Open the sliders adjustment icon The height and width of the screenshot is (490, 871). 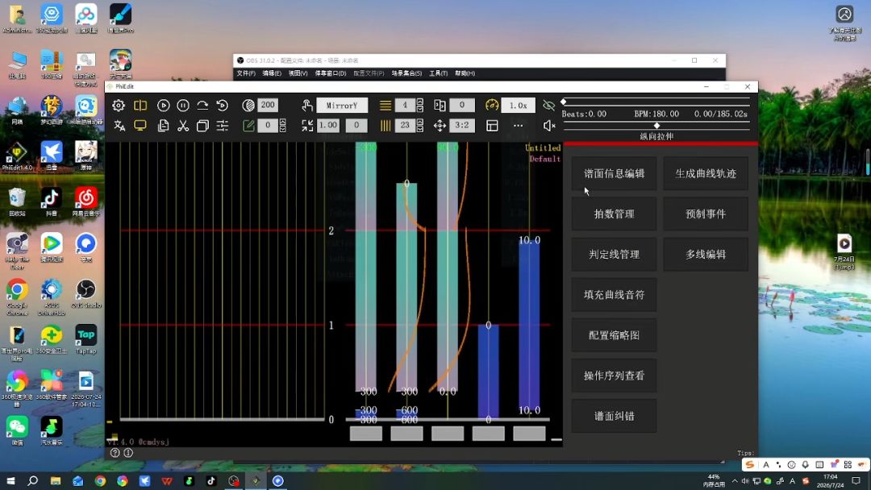(223, 126)
